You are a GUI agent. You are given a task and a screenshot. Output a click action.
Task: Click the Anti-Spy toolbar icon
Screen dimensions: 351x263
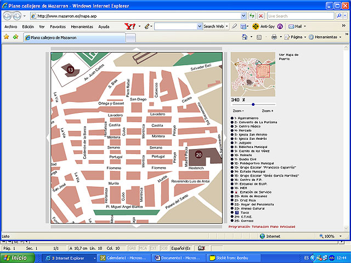click(x=256, y=26)
